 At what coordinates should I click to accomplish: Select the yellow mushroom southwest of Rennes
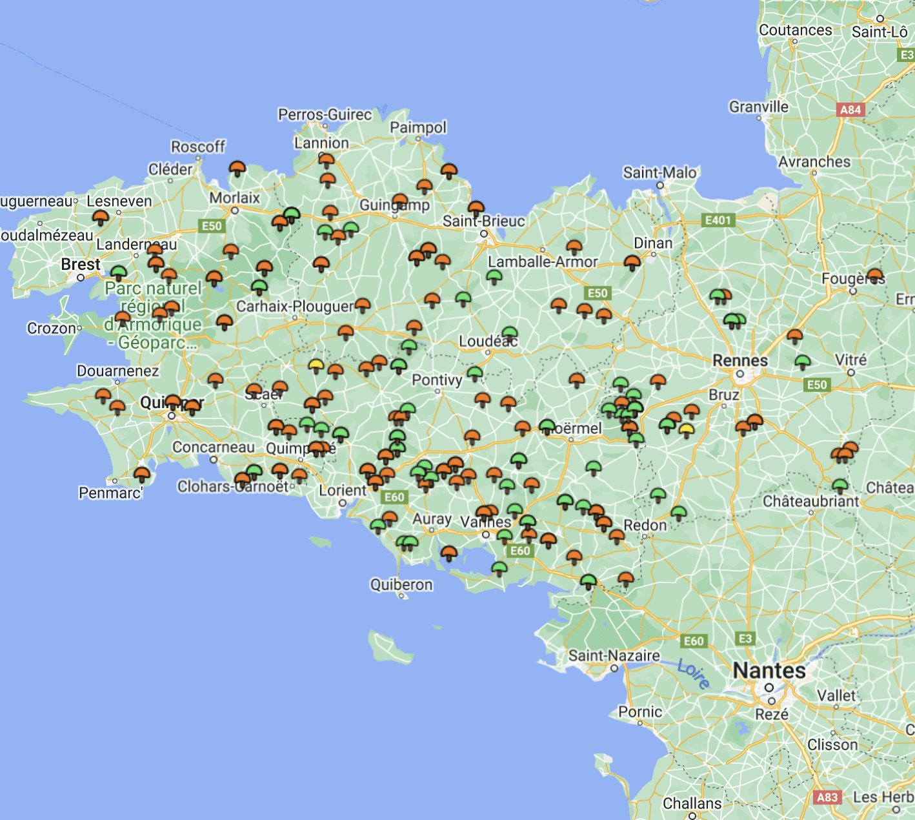[x=687, y=430]
